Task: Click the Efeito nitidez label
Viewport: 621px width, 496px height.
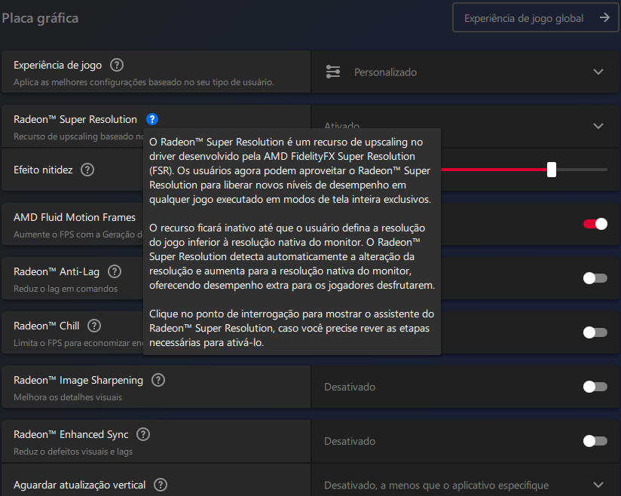Action: pyautogui.click(x=43, y=170)
